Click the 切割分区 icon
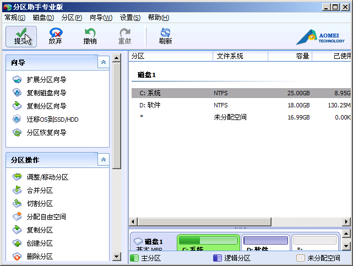This screenshot has width=353, height=266. click(x=17, y=203)
